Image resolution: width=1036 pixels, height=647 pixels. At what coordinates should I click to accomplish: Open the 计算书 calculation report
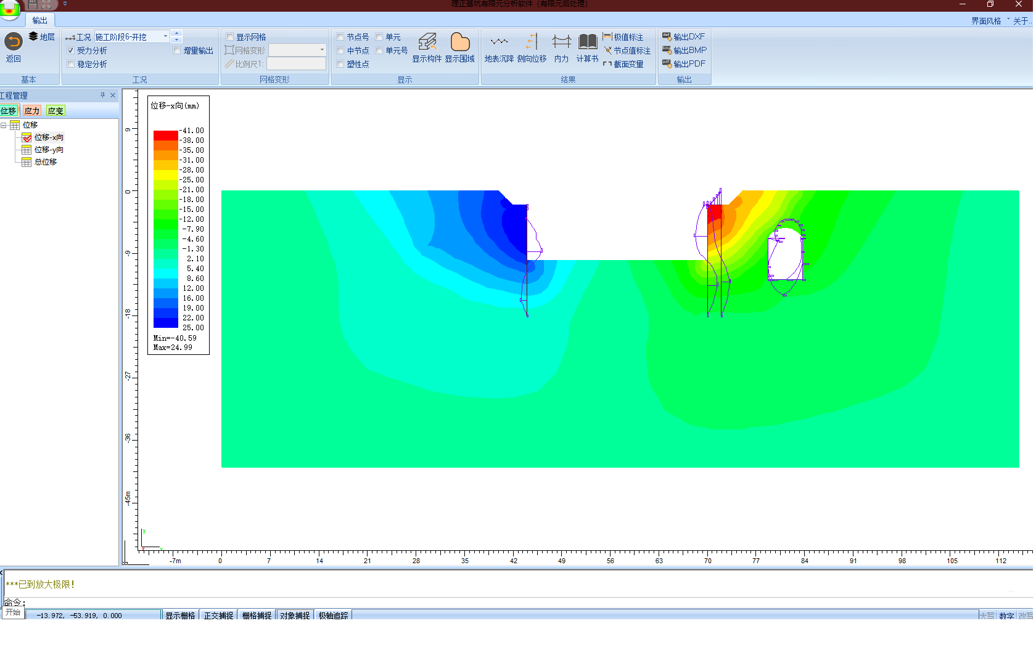click(587, 48)
